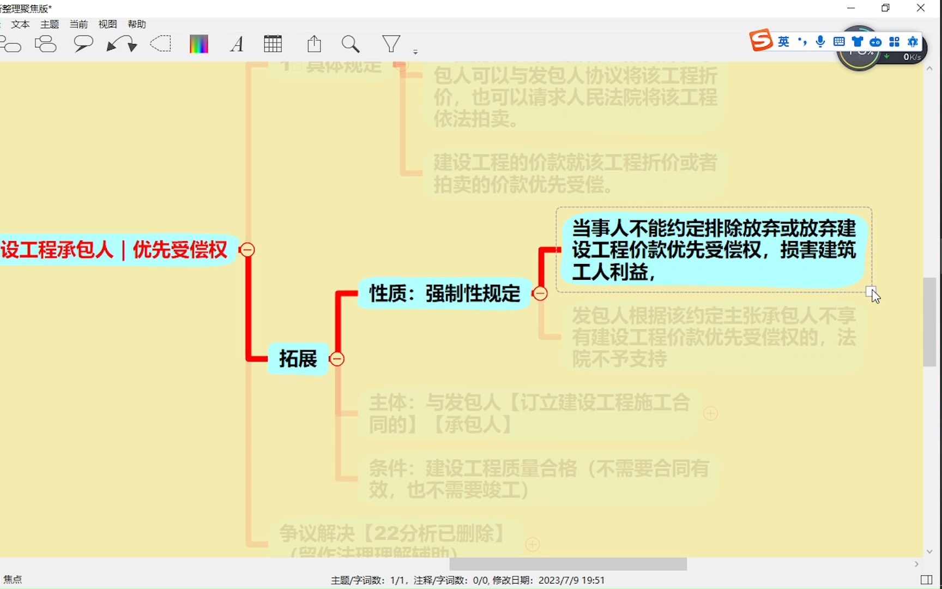
Task: Click the Sogou voice input microphone icon
Action: pos(820,41)
